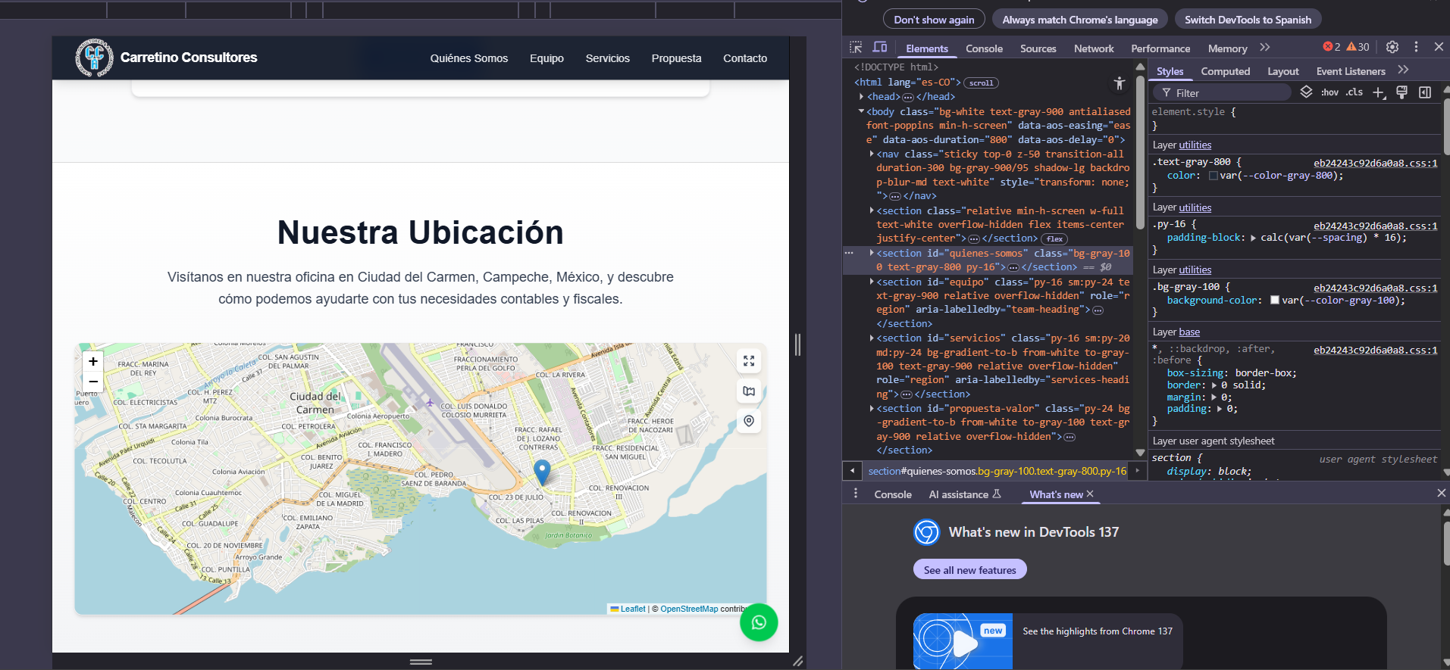The width and height of the screenshot is (1450, 670).
Task: Click the map fullscreen icon
Action: pos(749,361)
